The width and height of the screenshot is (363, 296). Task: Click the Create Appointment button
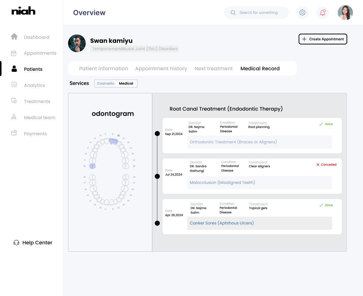click(323, 39)
